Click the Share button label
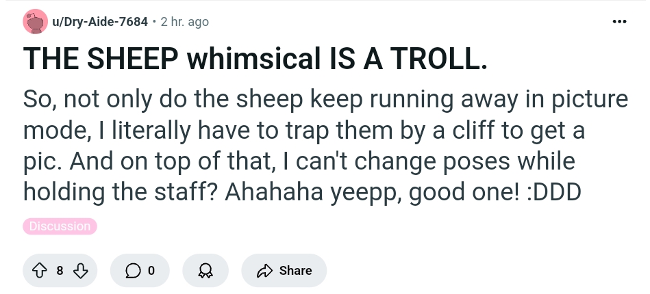Viewport: 650px width, 294px height. (296, 270)
